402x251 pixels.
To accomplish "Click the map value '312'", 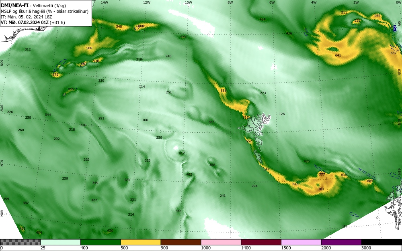I will pyautogui.click(x=28, y=49).
